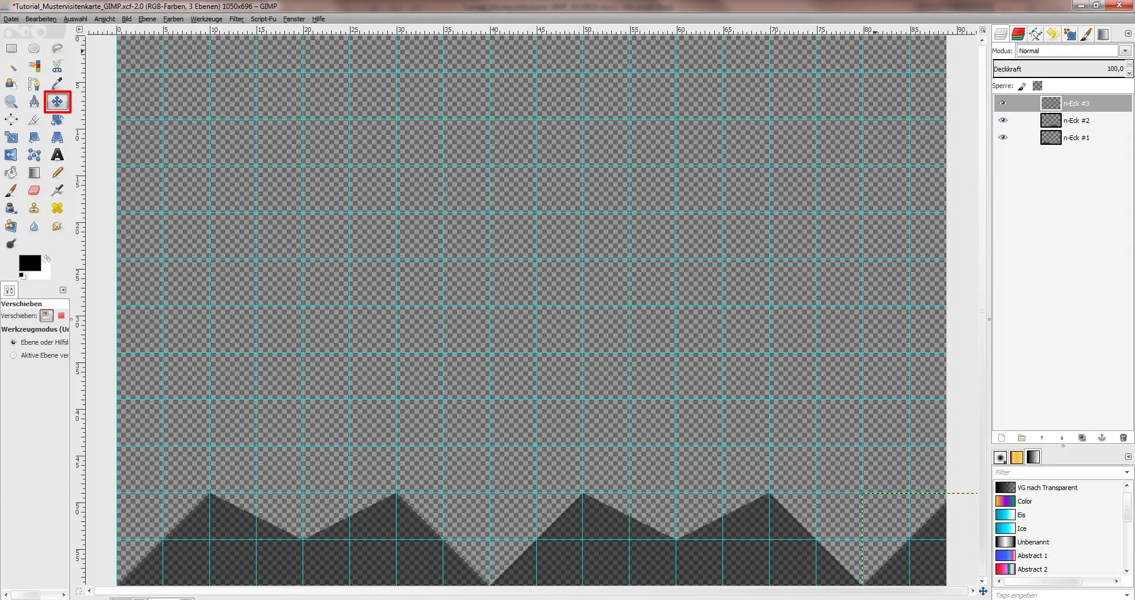Screen dimensions: 1135x600
Task: Expand the gradient Filter dropdown
Action: 1126,472
